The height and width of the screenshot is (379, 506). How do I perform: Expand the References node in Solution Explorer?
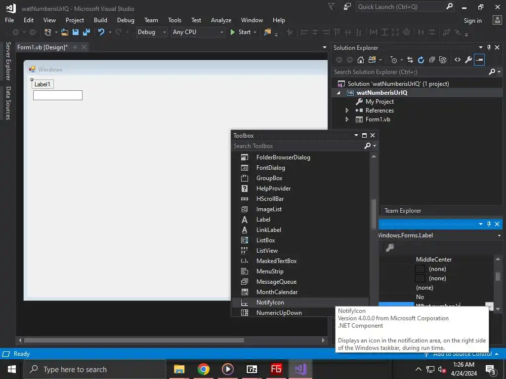347,110
